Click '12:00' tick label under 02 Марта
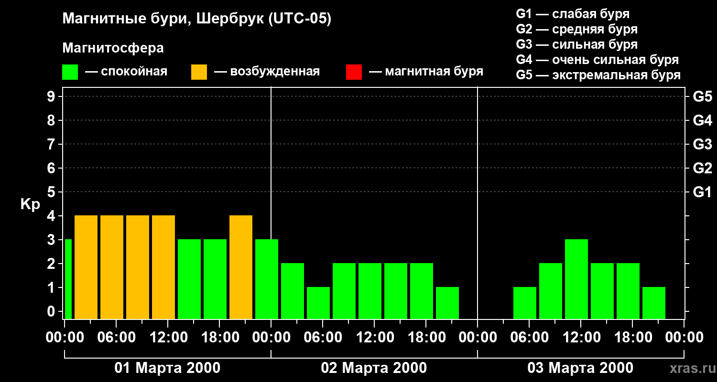This screenshot has height=382, width=717. click(374, 338)
